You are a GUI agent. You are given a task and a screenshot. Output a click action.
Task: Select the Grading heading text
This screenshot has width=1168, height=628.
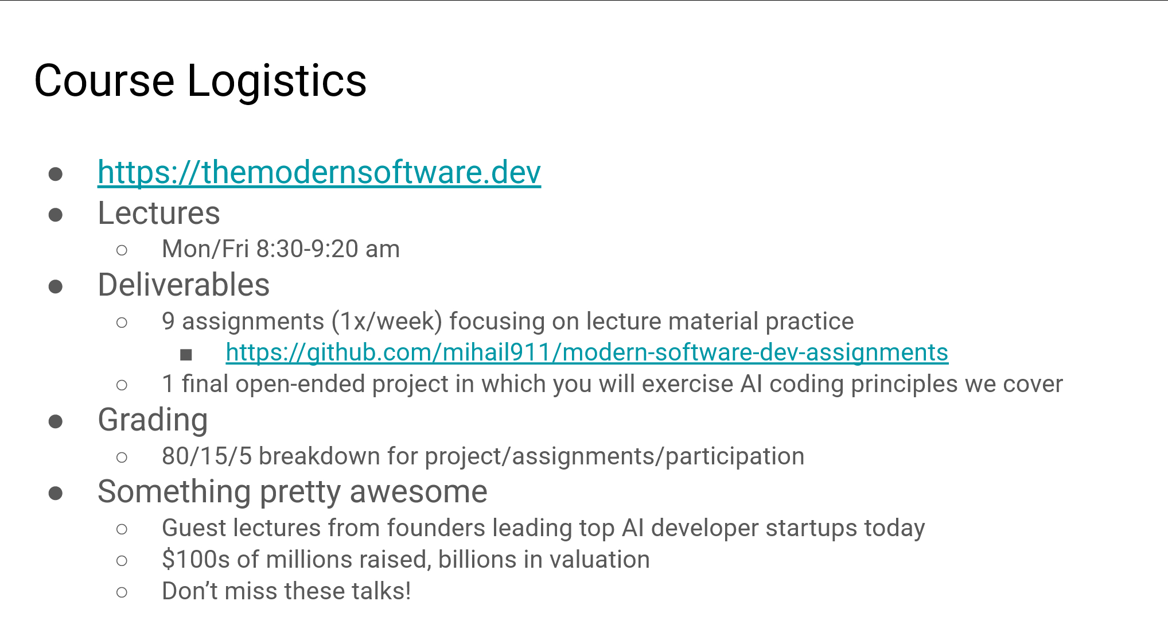point(153,420)
